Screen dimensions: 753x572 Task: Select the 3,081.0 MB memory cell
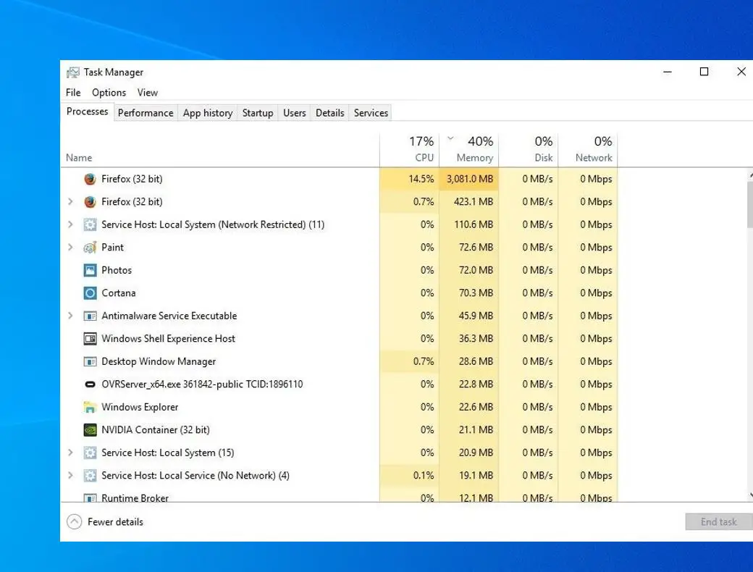tap(469, 179)
